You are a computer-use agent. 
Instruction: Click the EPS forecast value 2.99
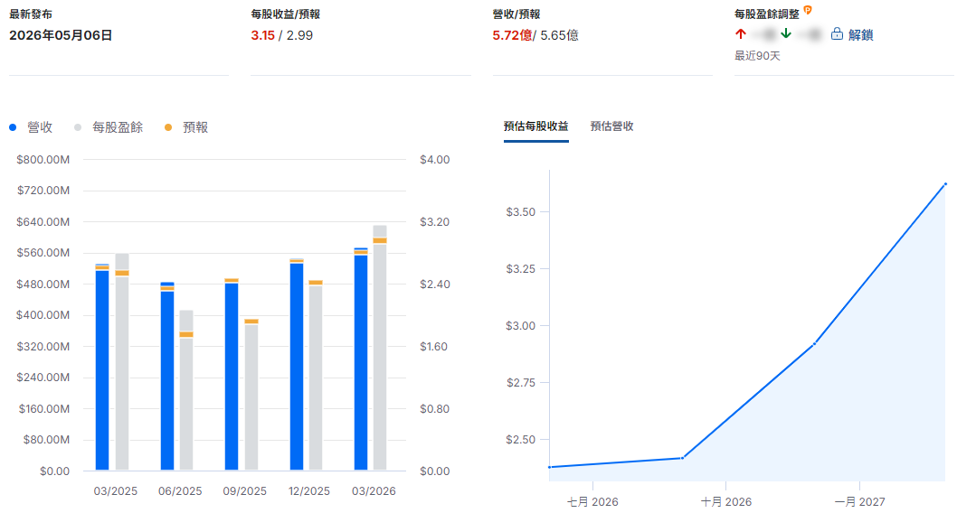click(x=299, y=35)
